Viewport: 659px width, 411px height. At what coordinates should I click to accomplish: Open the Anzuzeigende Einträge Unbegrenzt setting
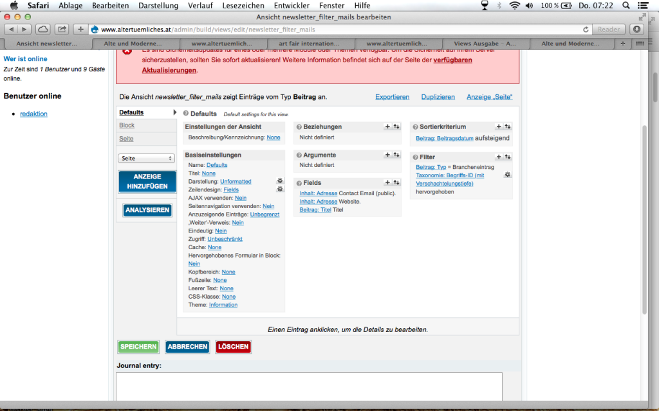click(x=265, y=214)
